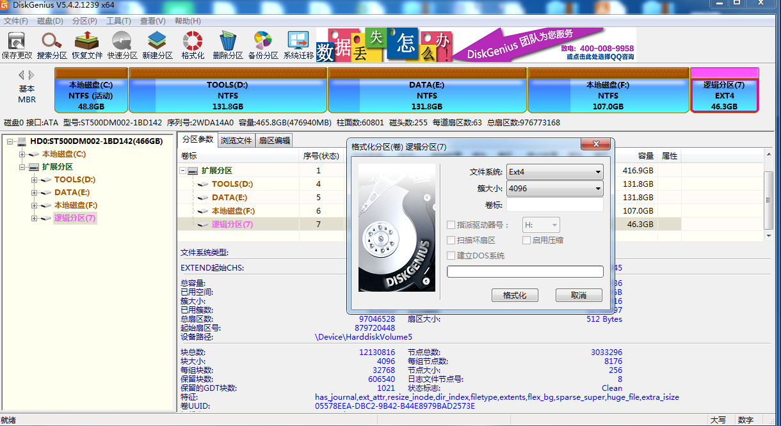Select TOOLS(D:) block in the disk map

pyautogui.click(x=228, y=90)
